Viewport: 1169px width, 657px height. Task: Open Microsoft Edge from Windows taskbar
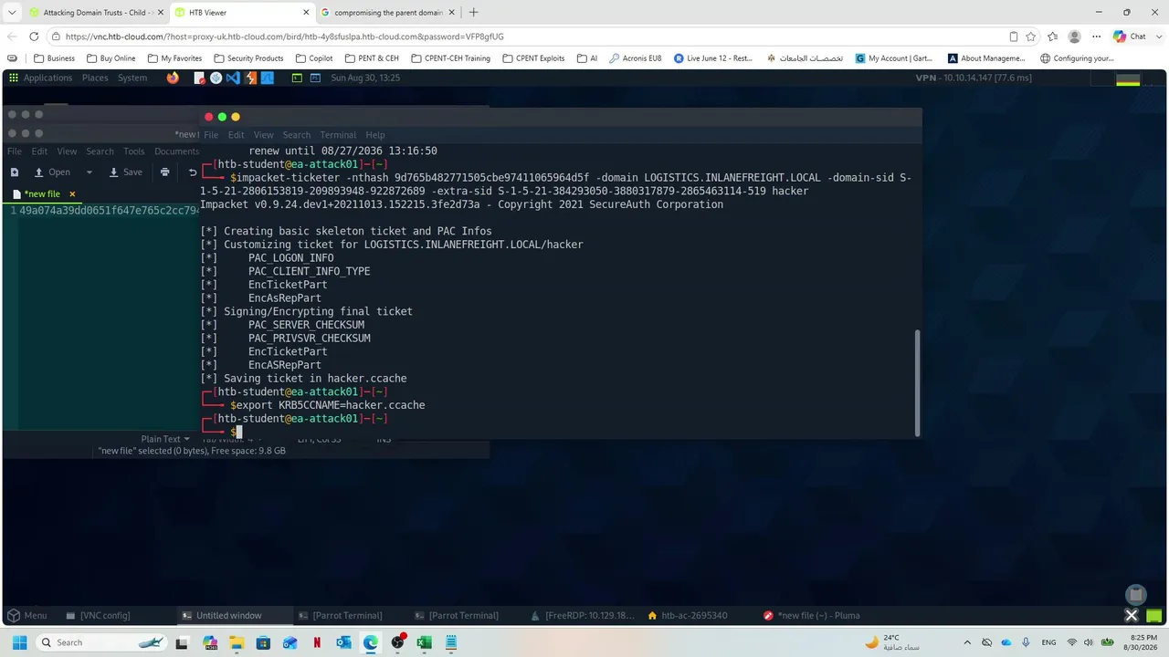(x=370, y=642)
